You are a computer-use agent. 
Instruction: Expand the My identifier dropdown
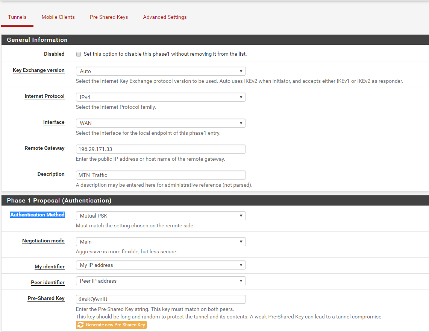click(x=161, y=265)
